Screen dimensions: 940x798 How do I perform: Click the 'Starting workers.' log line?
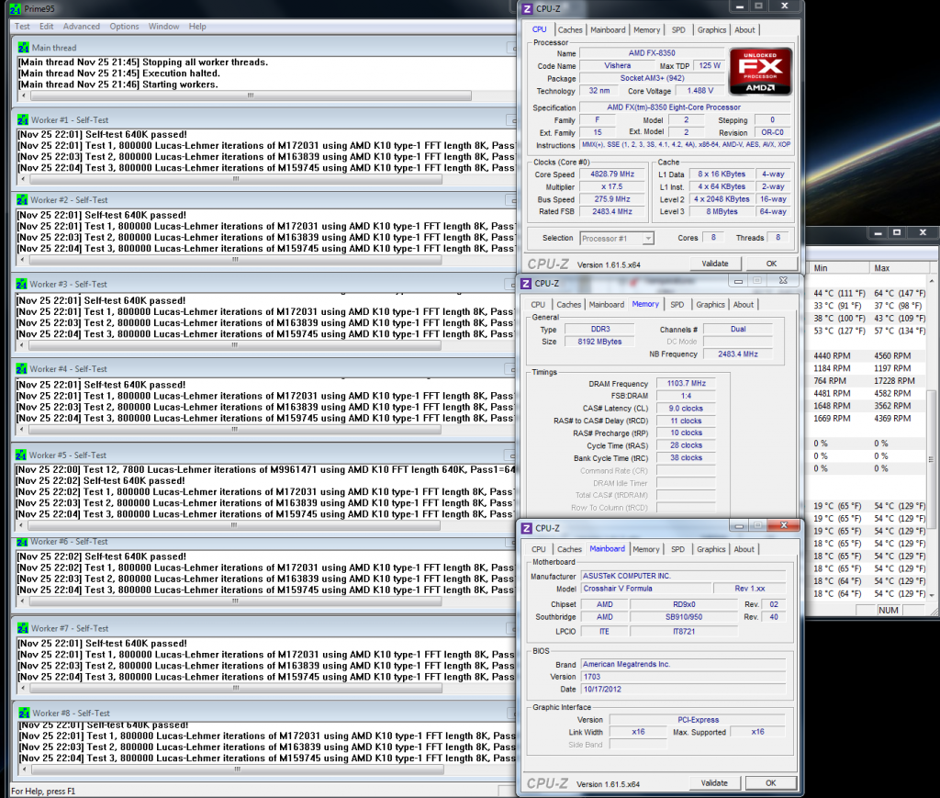(118, 84)
